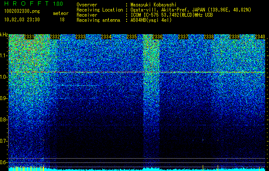Click the 2339 time marker
Viewport: 269px width, 171px height.
tap(234, 37)
